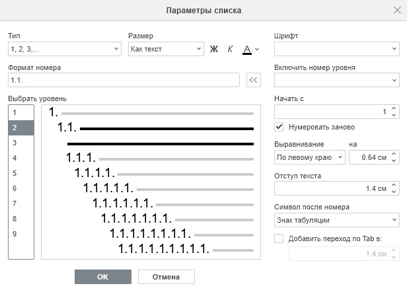
Task: Close the Параметры списка dialog
Action: pos(397,10)
